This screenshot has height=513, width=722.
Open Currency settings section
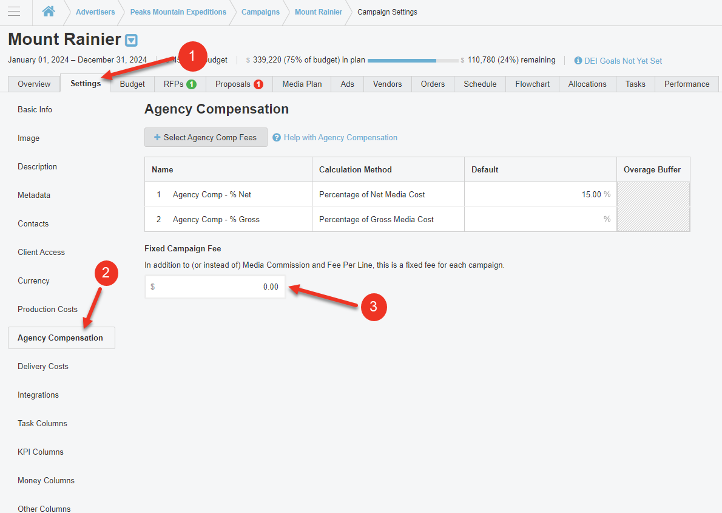pyautogui.click(x=33, y=281)
